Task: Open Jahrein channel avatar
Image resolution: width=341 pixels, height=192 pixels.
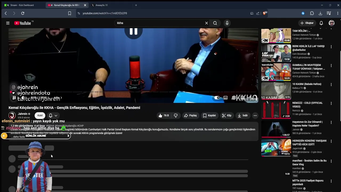Action: pyautogui.click(x=12, y=115)
